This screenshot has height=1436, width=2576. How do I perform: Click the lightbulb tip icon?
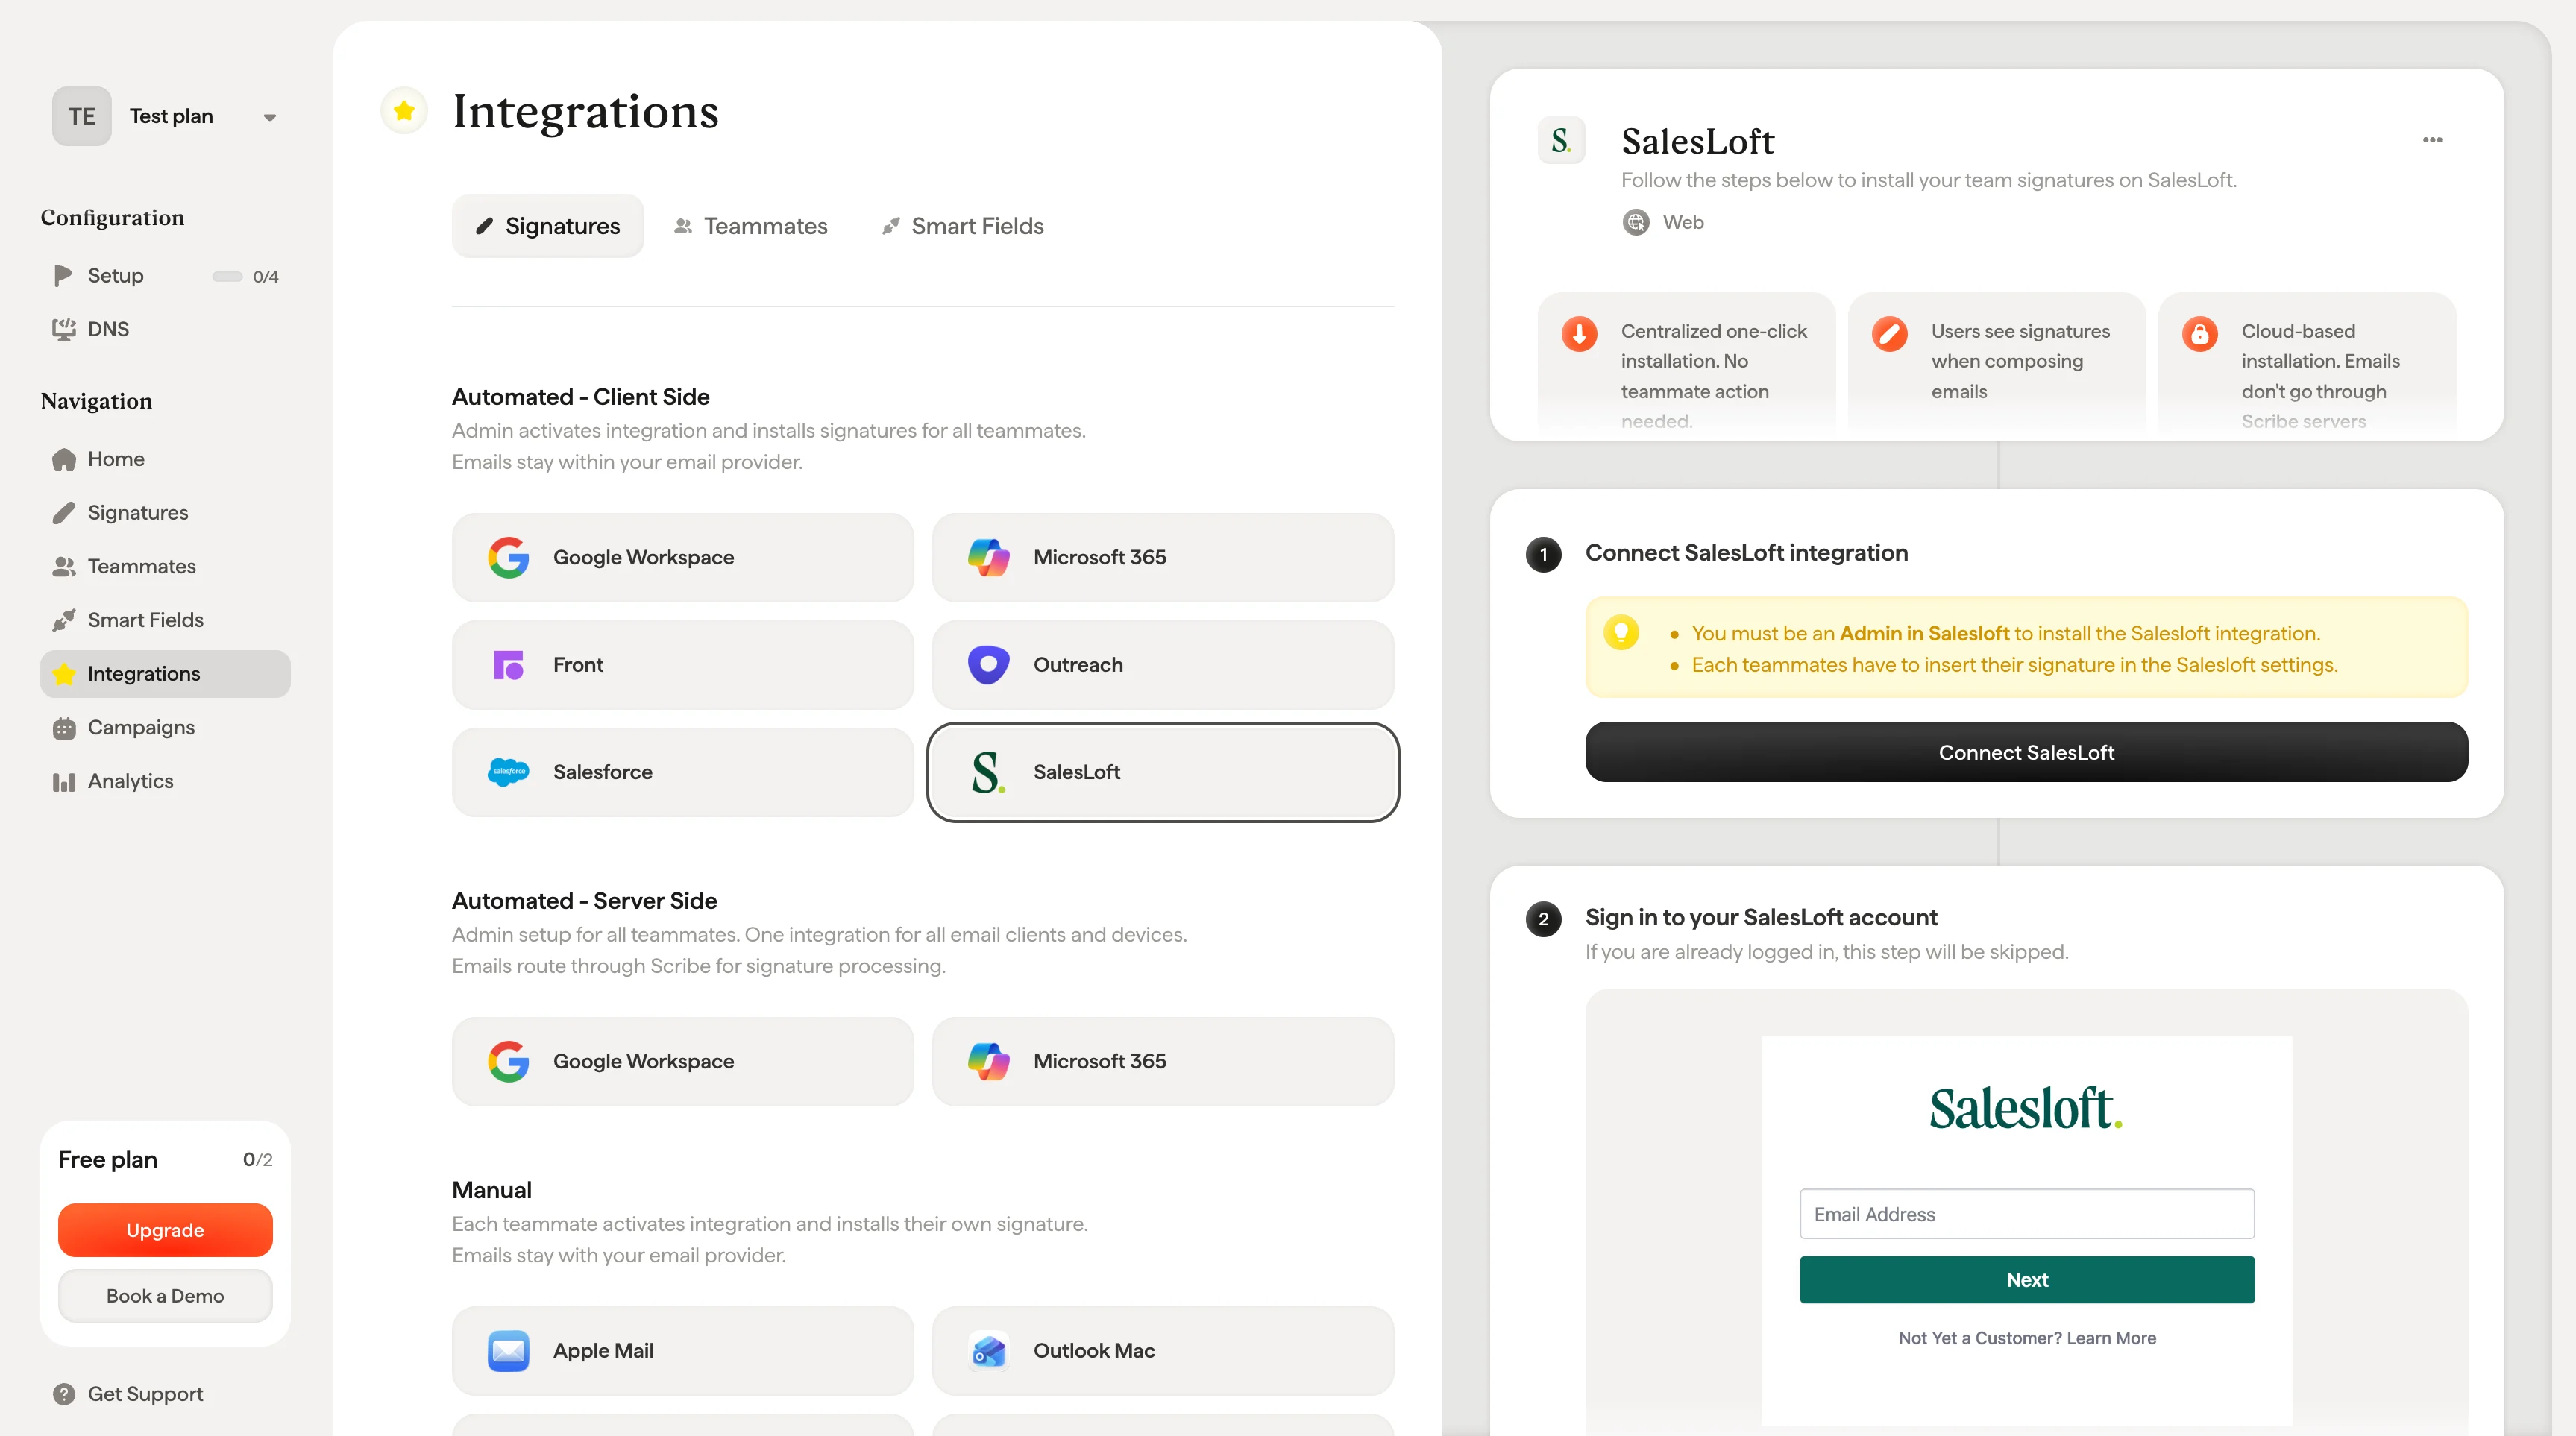[1621, 633]
